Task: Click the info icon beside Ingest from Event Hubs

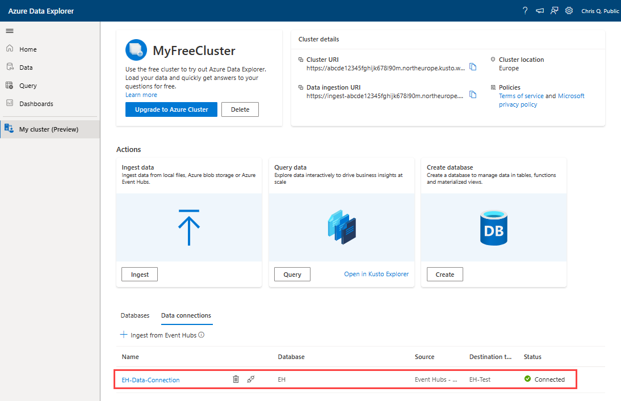Action: 202,335
